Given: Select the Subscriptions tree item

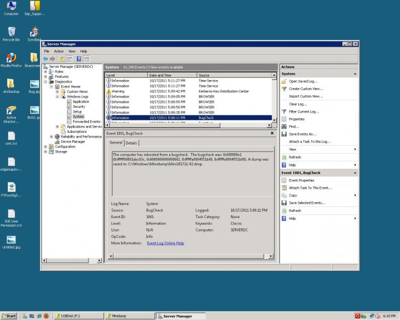Looking at the screenshot, I should click(x=77, y=132).
